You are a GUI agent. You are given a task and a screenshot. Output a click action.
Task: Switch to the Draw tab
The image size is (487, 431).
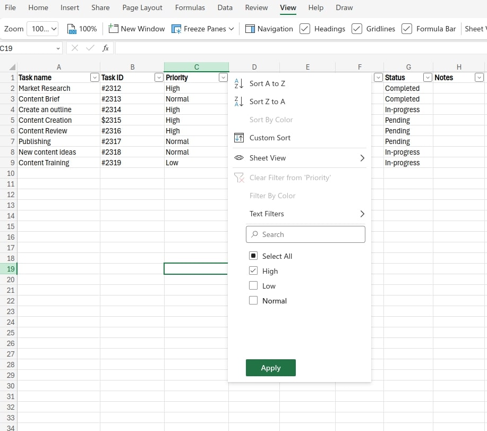[x=344, y=7]
